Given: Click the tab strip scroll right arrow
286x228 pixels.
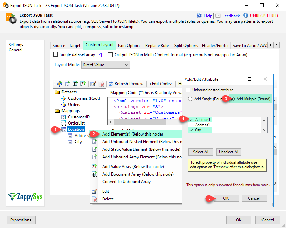Looking at the screenshot, I should [x=277, y=44].
